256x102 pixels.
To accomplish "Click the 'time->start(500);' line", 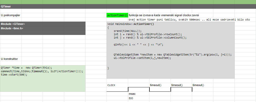I will (x=14, y=75).
